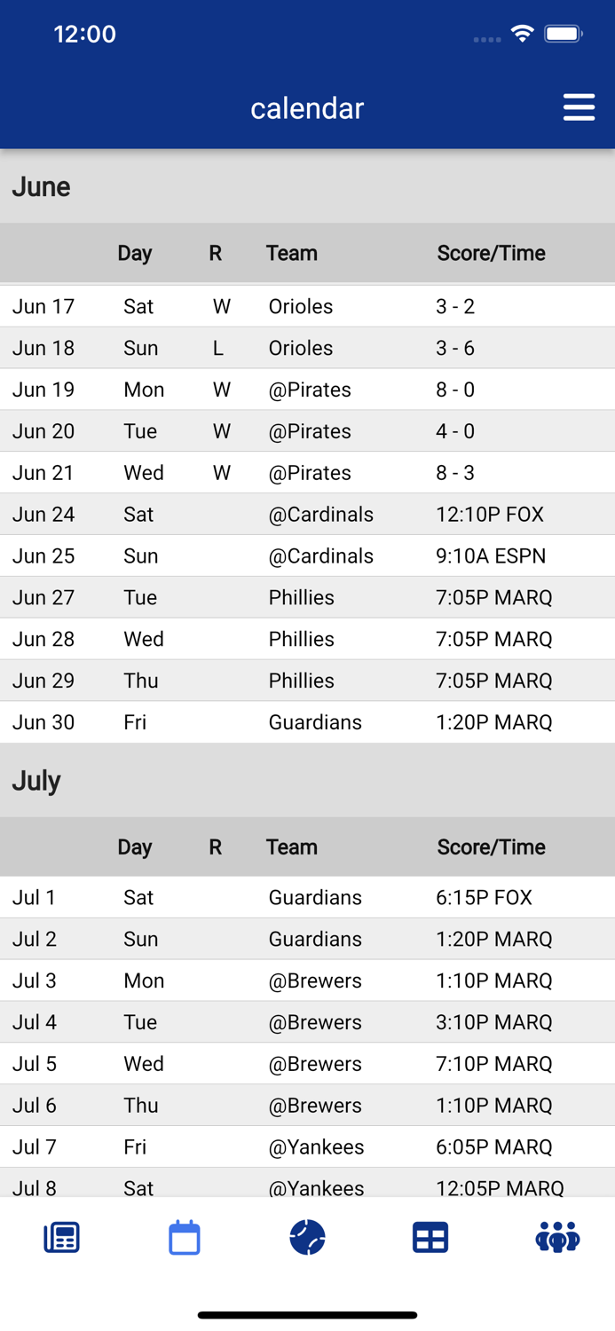Image resolution: width=615 pixels, height=1331 pixels.
Task: Tap the calendar title in the top bar
Action: [307, 108]
